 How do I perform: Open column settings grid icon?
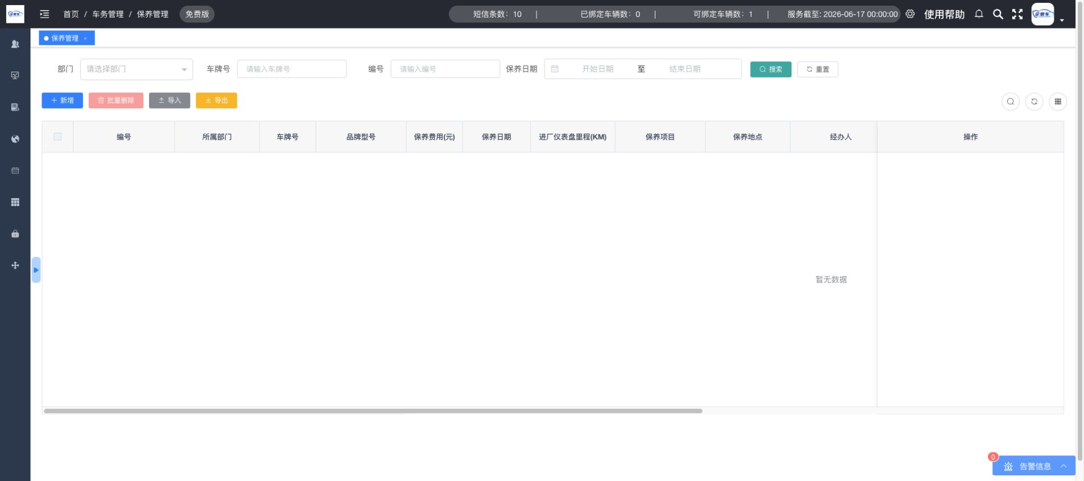click(x=1058, y=101)
